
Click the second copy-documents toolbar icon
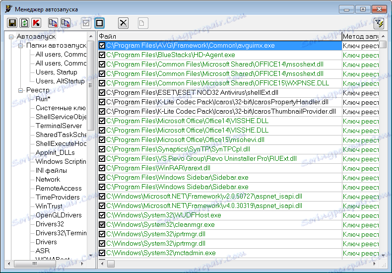65,23
